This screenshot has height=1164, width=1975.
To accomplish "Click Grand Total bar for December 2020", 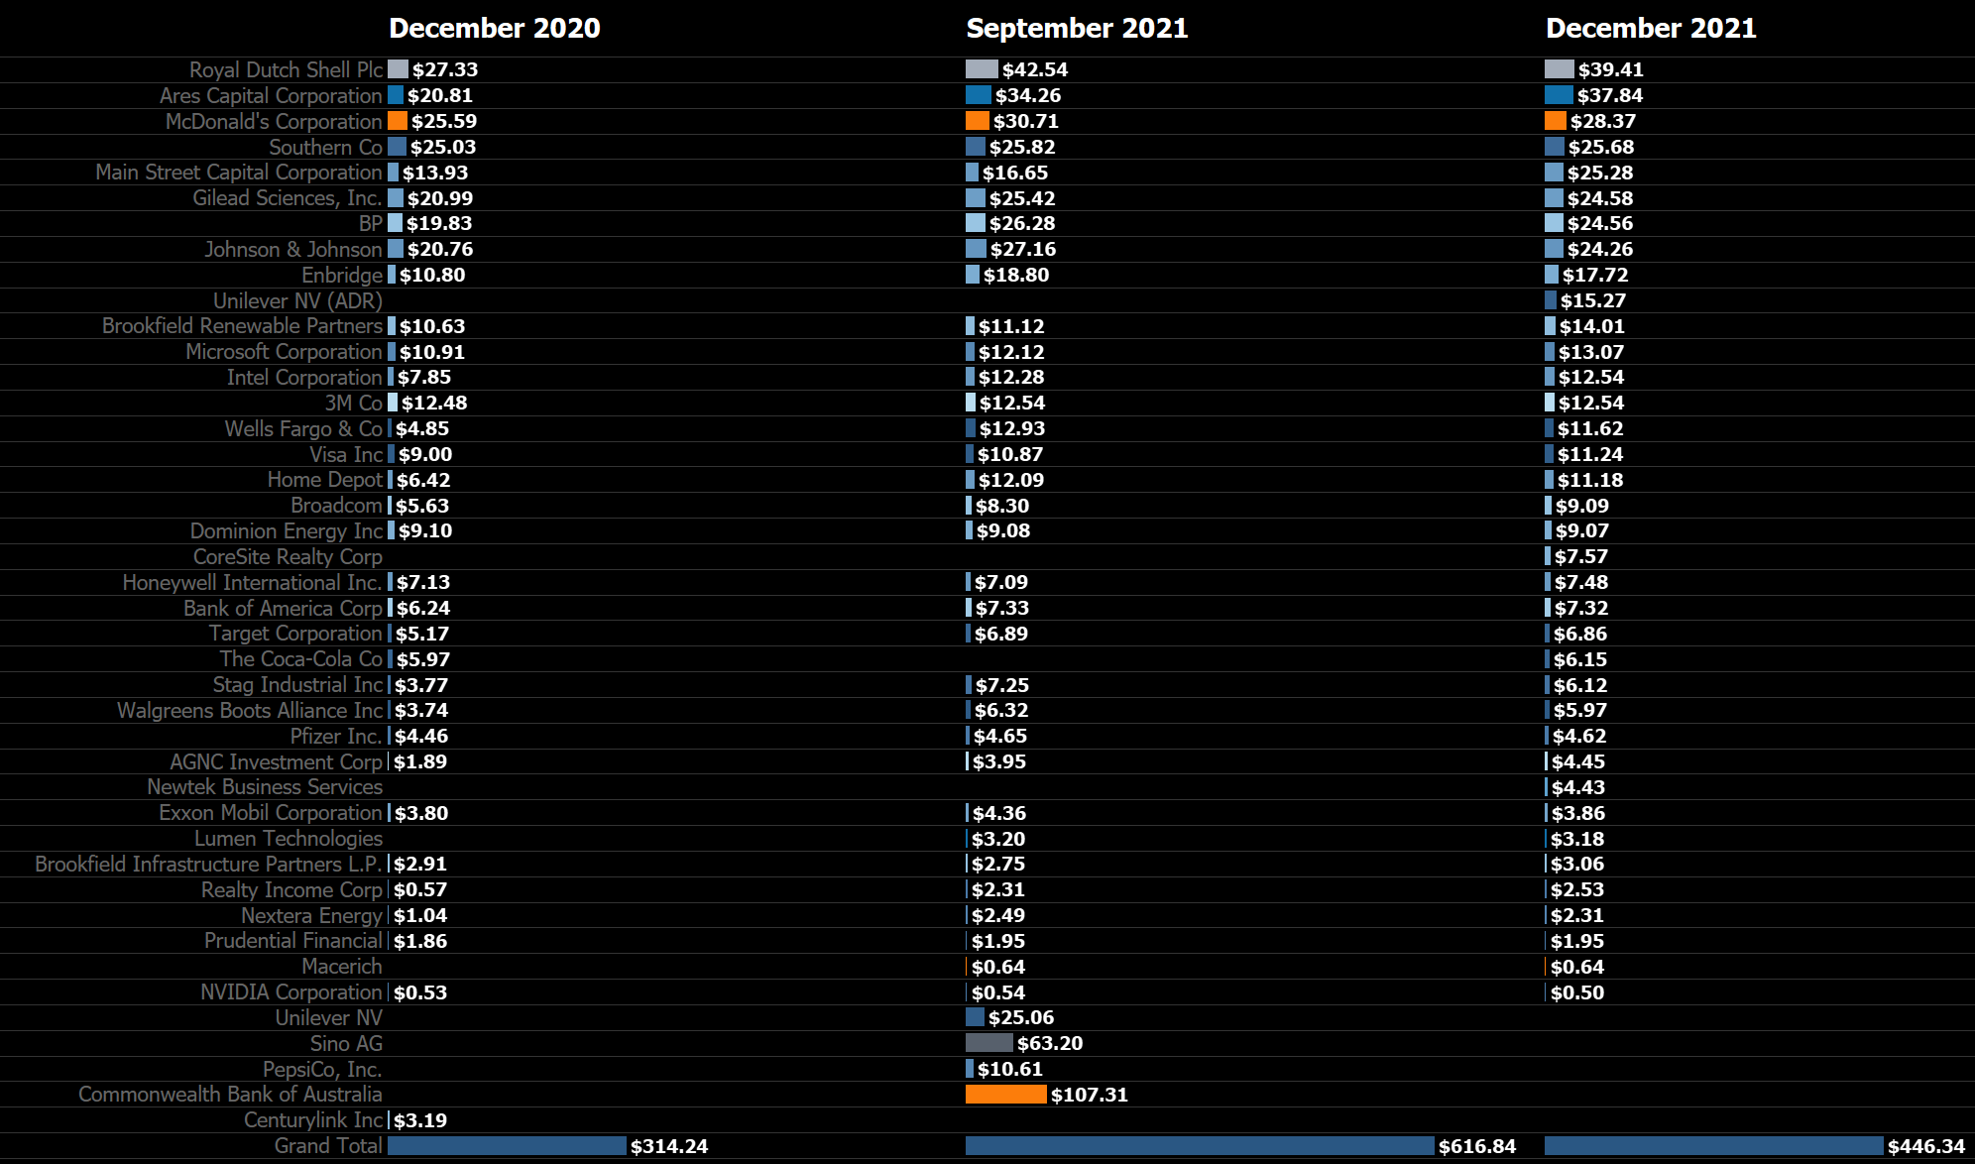I will pos(507,1146).
